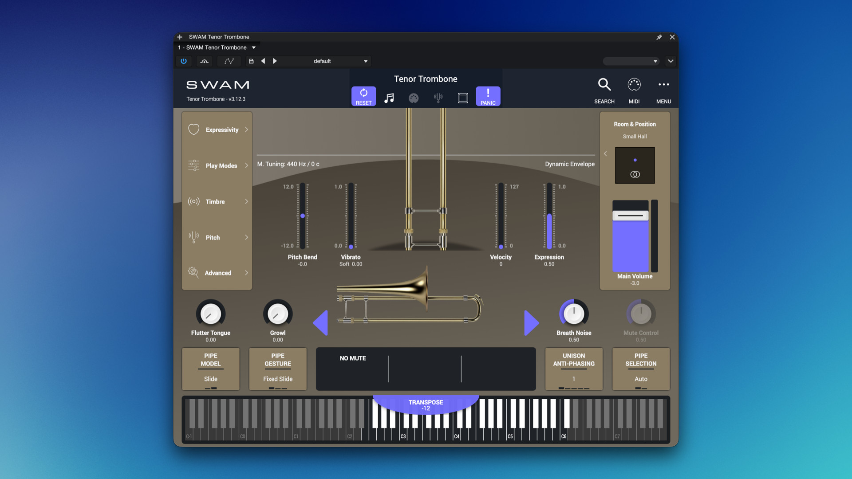This screenshot has width=852, height=479.
Task: Open the Play Modes menu
Action: tap(217, 165)
